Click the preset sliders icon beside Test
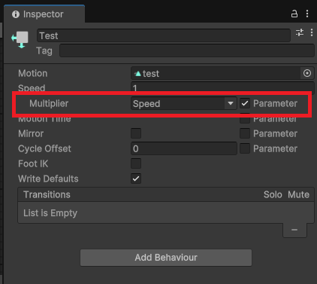The image size is (317, 284). coord(300,32)
